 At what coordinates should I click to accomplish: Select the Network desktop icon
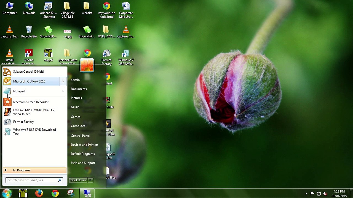(29, 9)
